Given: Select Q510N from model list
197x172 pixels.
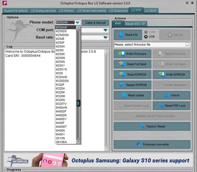Looking at the screenshot, I should (66, 138).
